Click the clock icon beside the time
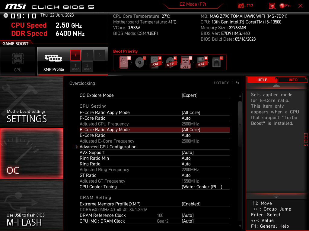The width and height of the screenshot is (309, 231). [6, 16]
